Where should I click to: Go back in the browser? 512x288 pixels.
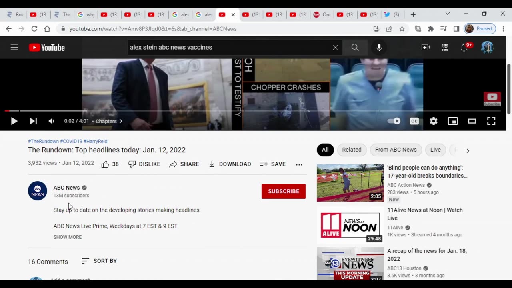(x=9, y=29)
